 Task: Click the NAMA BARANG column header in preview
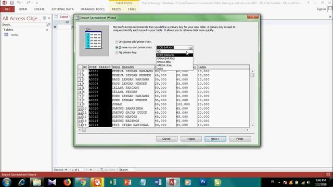click(133, 67)
